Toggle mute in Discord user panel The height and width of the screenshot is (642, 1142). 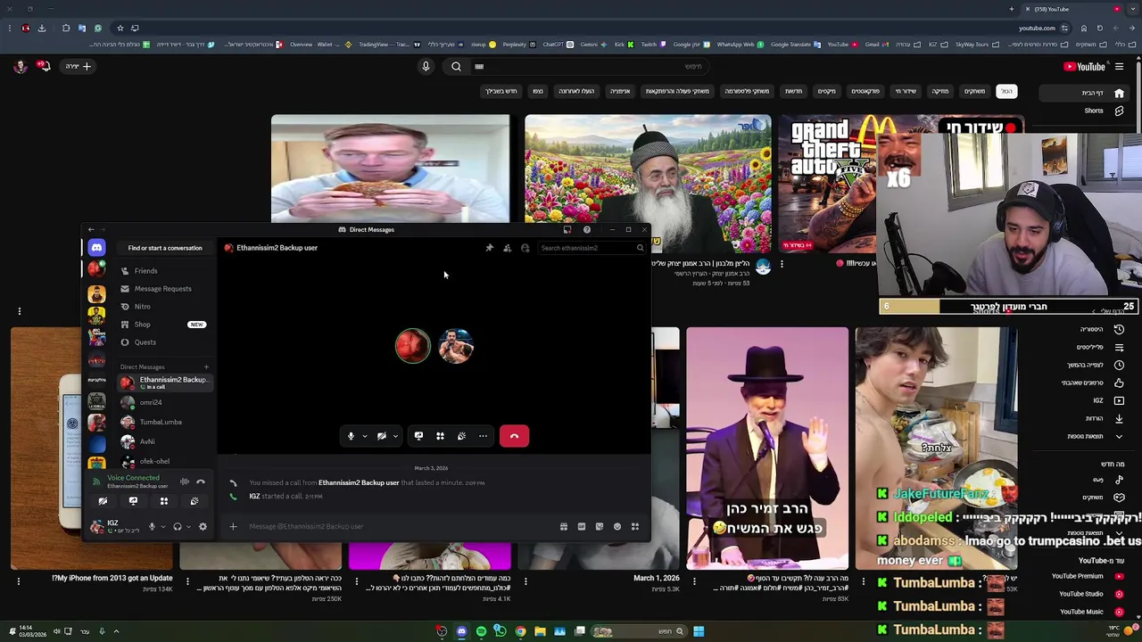tap(152, 527)
